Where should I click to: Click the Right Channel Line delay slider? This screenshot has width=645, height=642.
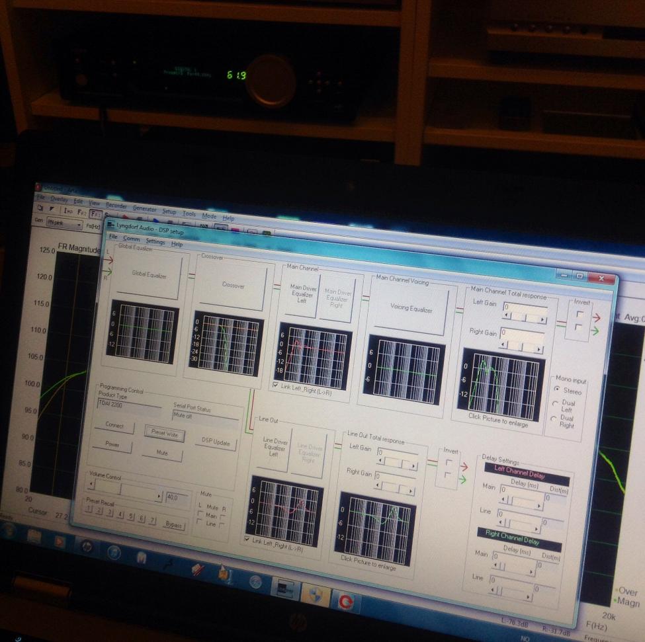510,593
